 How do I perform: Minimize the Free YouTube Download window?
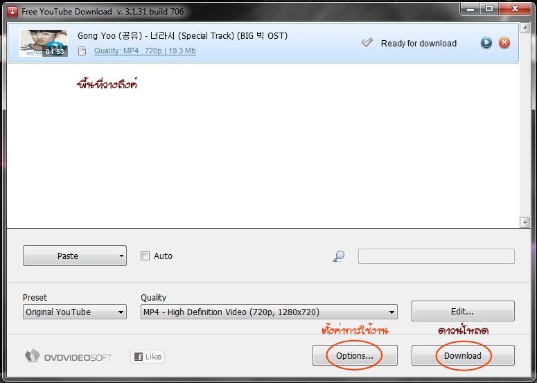coord(470,9)
